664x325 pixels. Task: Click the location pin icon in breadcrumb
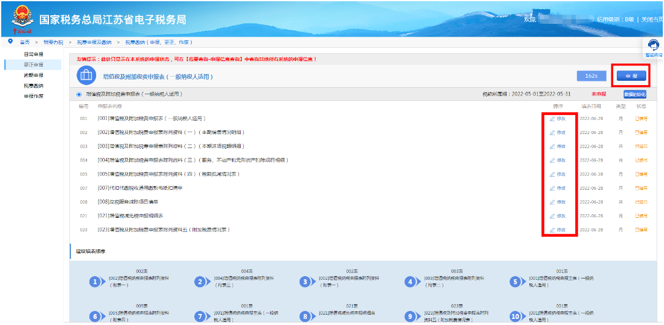10,42
